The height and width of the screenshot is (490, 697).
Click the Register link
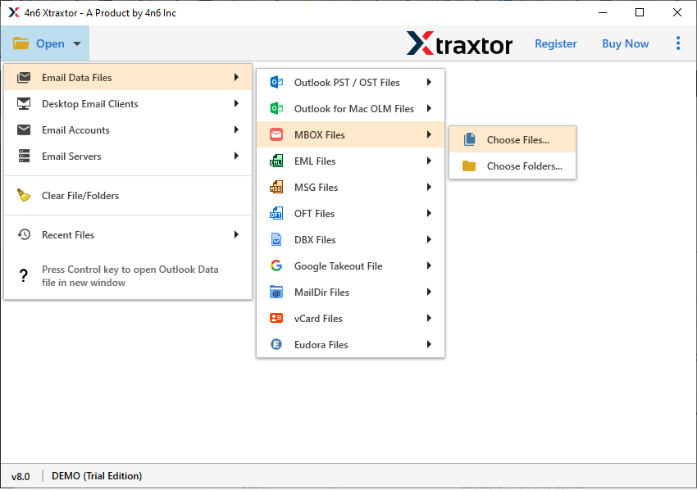tap(555, 43)
